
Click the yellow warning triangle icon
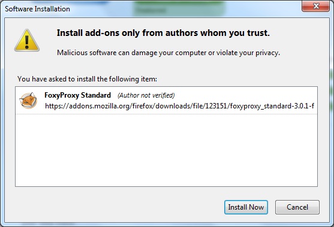click(x=27, y=40)
